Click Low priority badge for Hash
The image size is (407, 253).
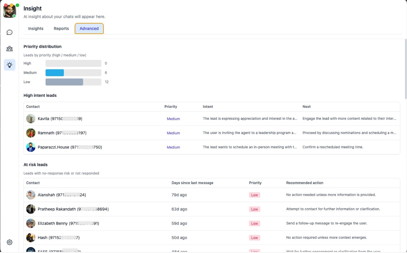tap(254, 238)
